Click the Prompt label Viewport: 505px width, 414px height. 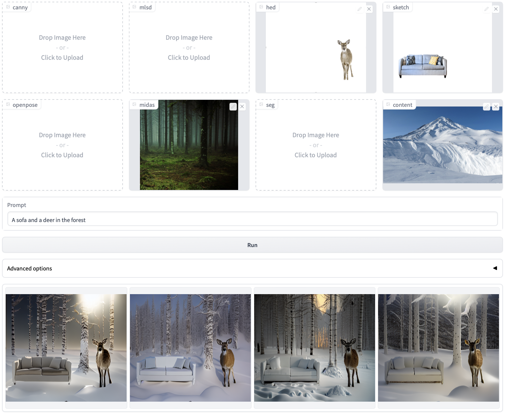pos(17,205)
